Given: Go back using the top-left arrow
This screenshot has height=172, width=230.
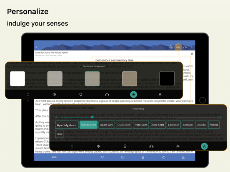Looking at the screenshot, I should pos(36,47).
